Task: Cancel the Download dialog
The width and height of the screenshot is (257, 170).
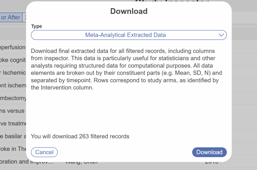Action: pos(44,152)
